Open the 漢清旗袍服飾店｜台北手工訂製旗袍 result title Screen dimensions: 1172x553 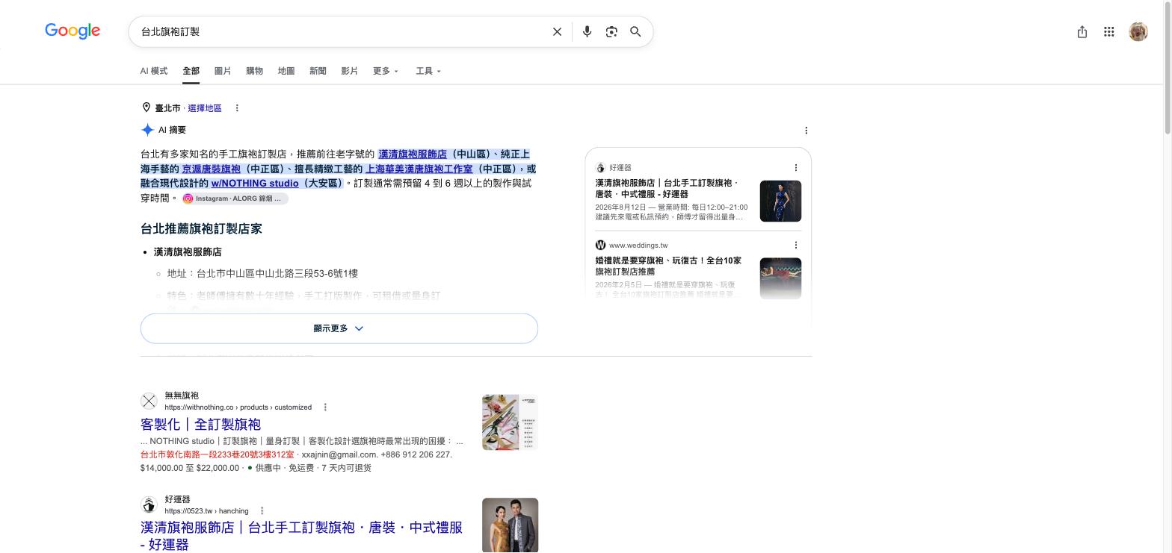coord(301,536)
